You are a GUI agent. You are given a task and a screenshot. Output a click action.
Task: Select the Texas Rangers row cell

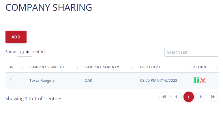click(42, 81)
